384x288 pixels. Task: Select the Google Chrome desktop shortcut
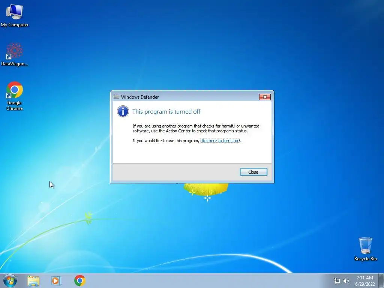coord(15,96)
